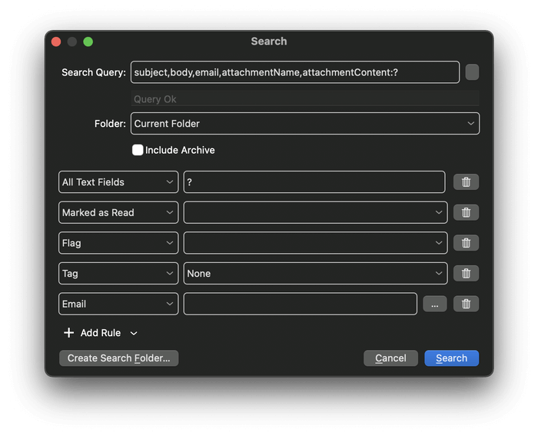
Task: Click into the Search Query text field
Action: tap(295, 72)
